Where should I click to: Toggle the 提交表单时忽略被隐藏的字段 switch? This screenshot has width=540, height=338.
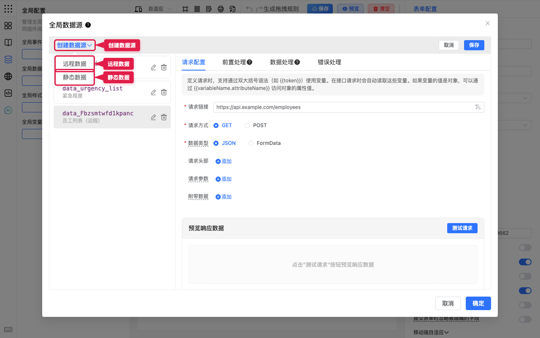coord(525,319)
